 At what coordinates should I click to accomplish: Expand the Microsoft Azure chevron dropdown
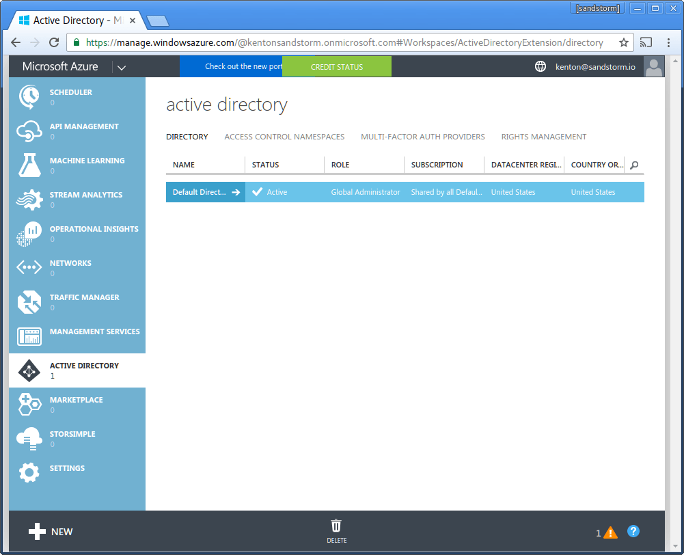pos(121,67)
